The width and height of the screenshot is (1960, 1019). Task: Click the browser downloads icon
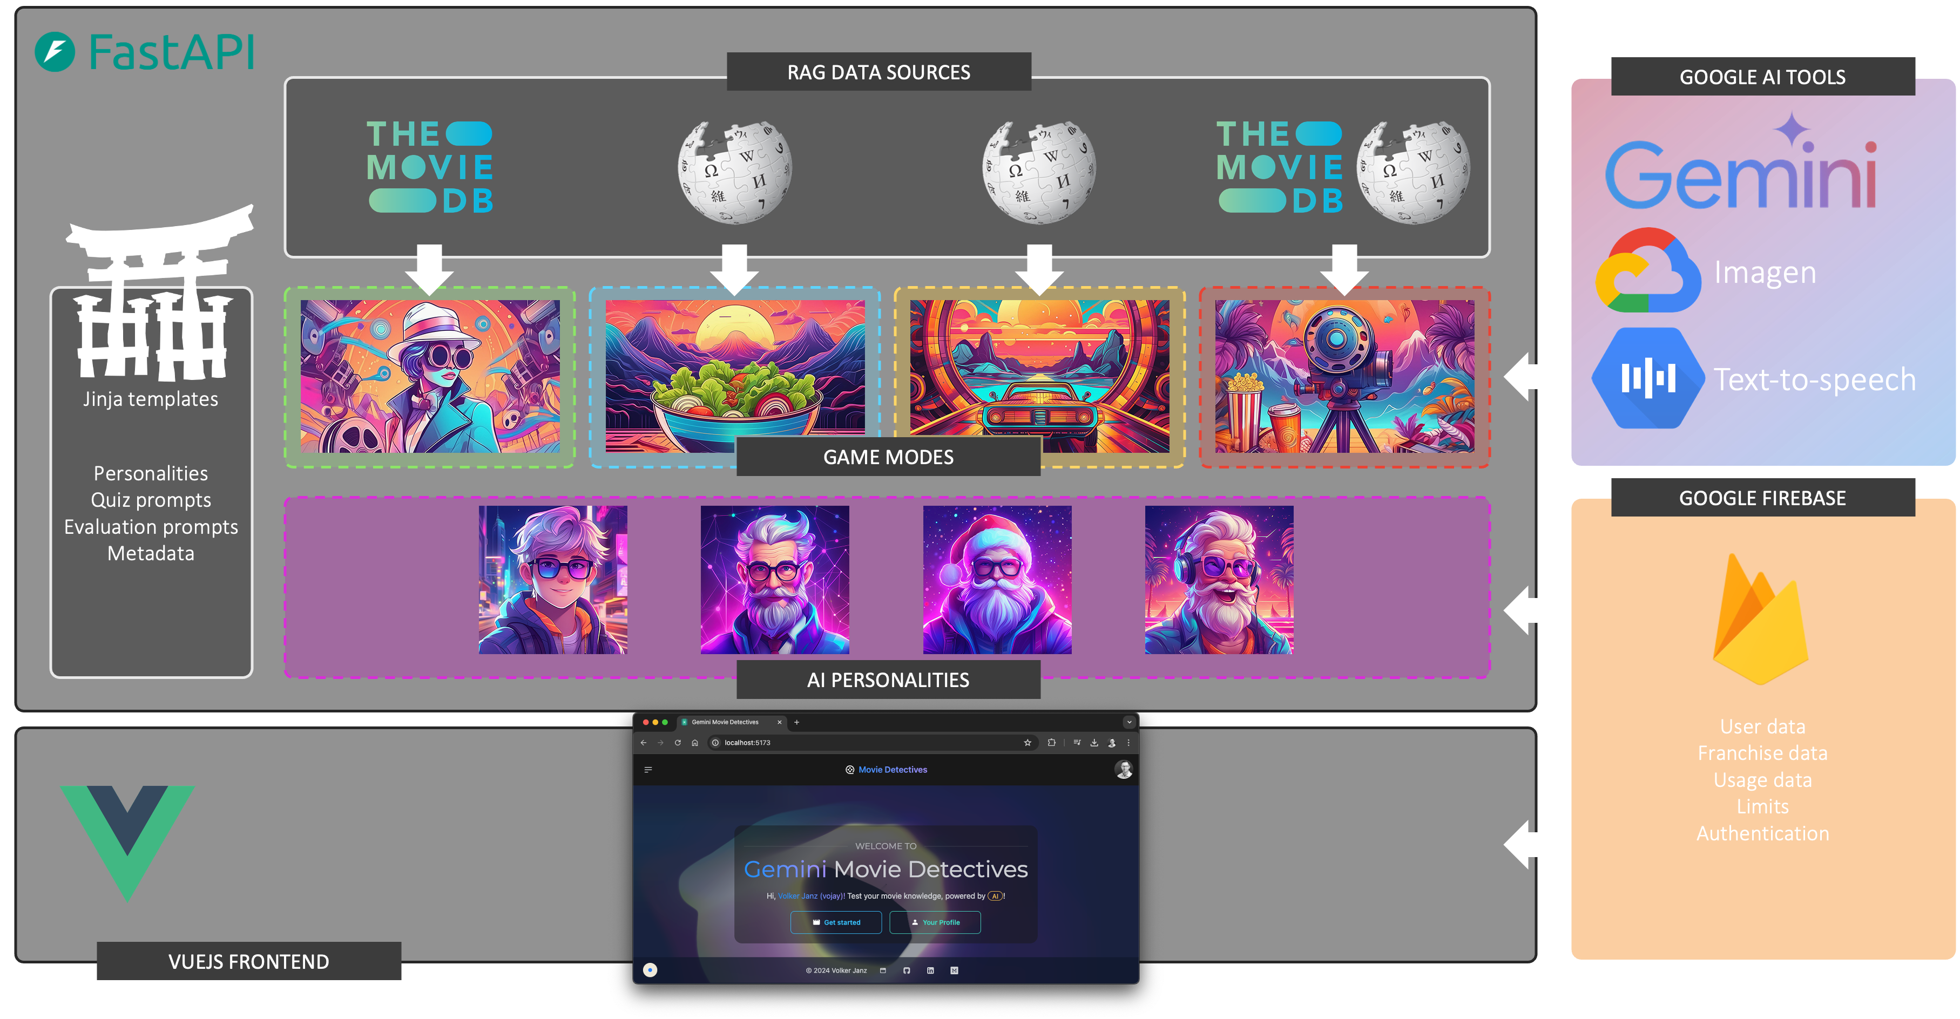click(1094, 743)
